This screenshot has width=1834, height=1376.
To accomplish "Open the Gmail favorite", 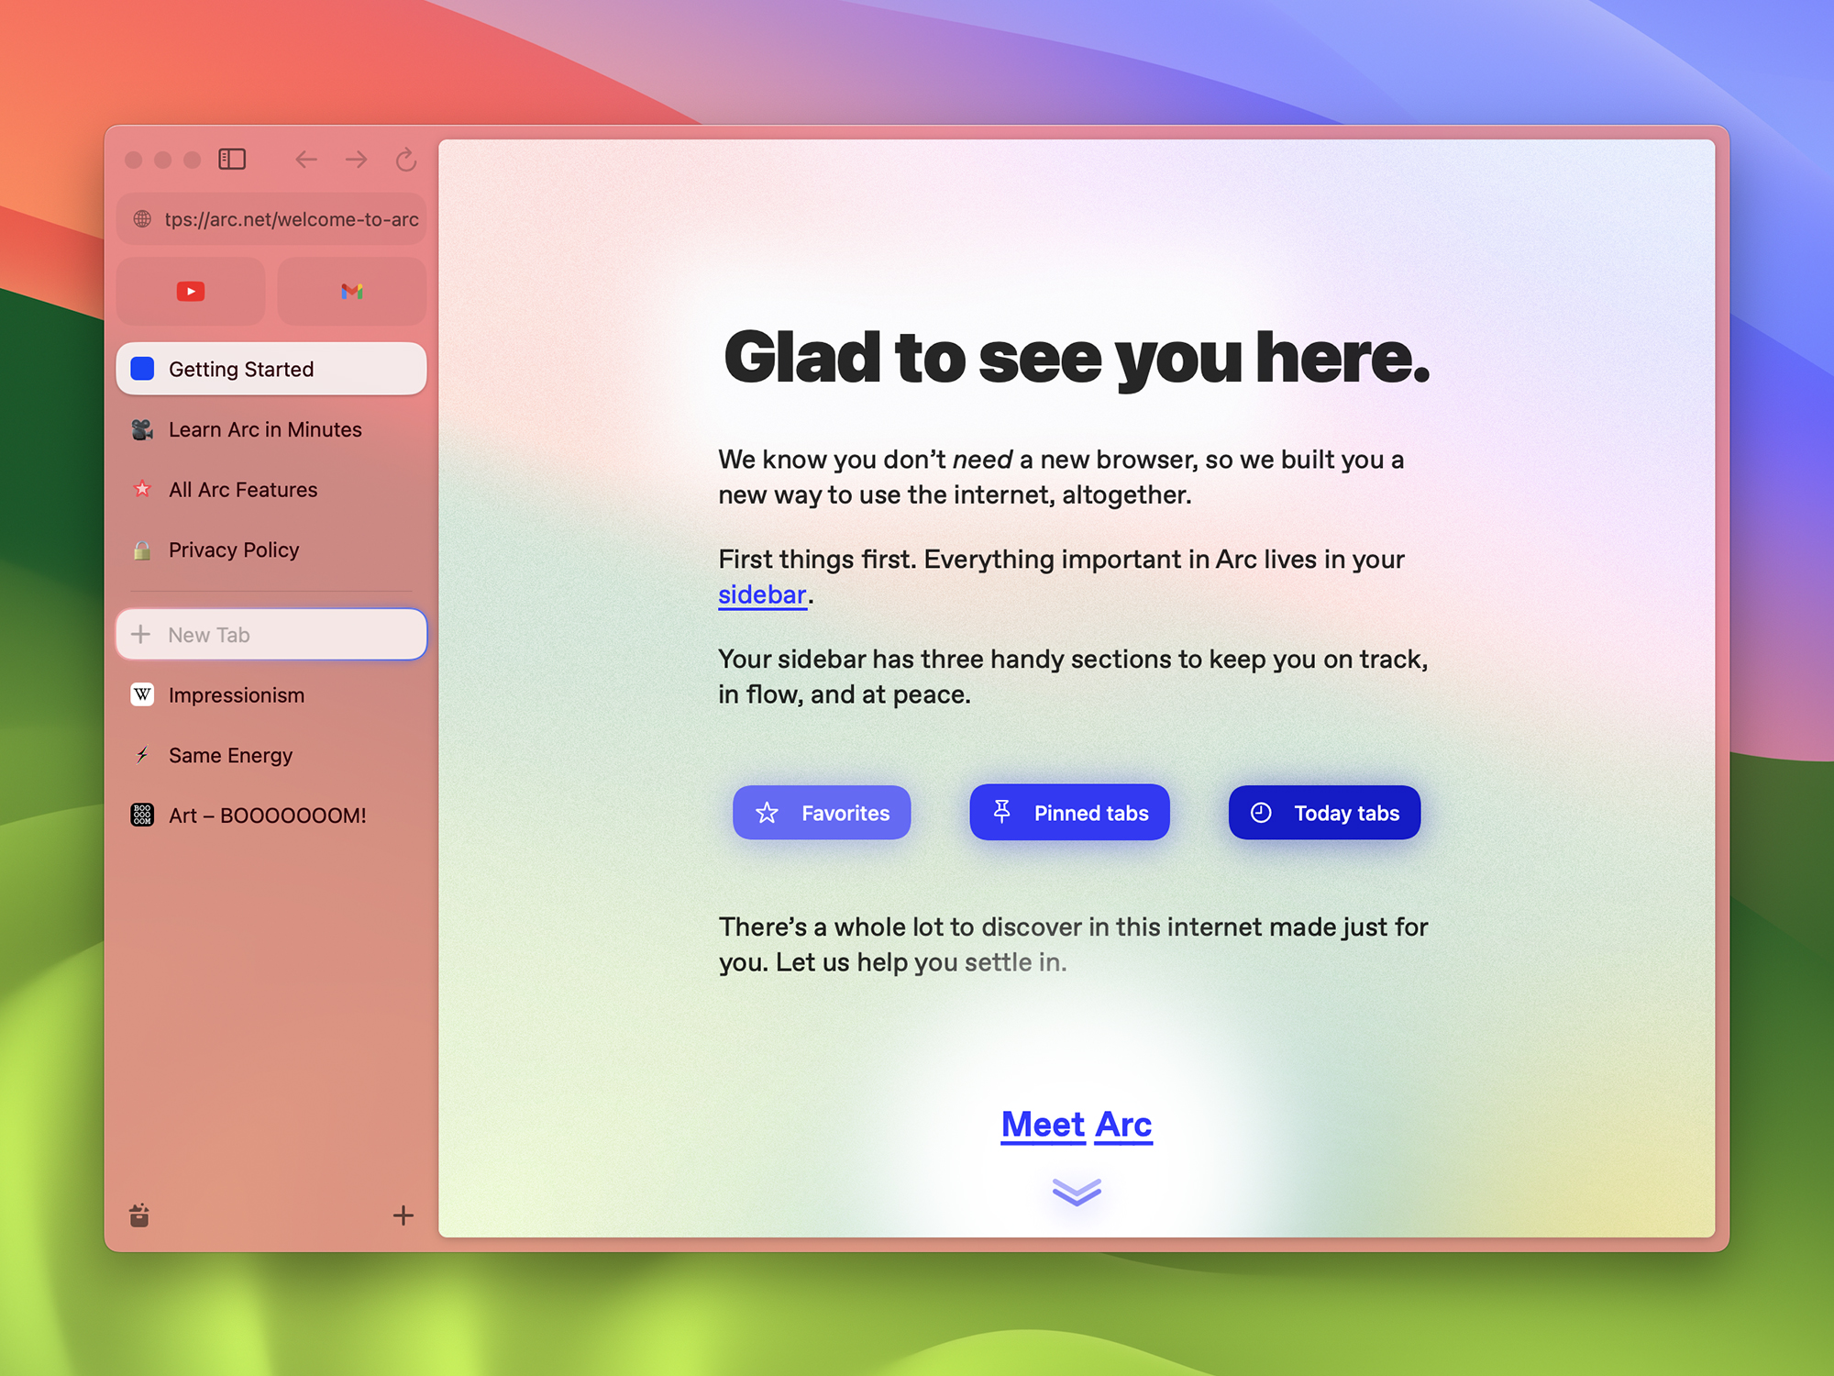I will click(351, 291).
